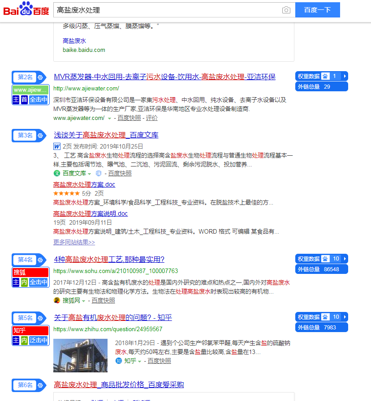Expand arrow on 知乎 权重数据 badge

[345, 317]
